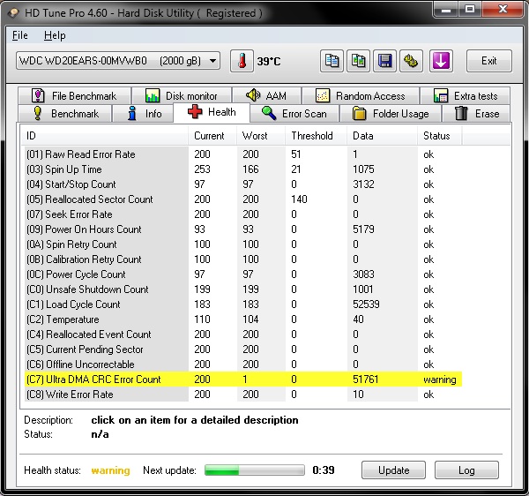The height and width of the screenshot is (496, 529).
Task: Open options with the gears icon
Action: click(x=411, y=61)
